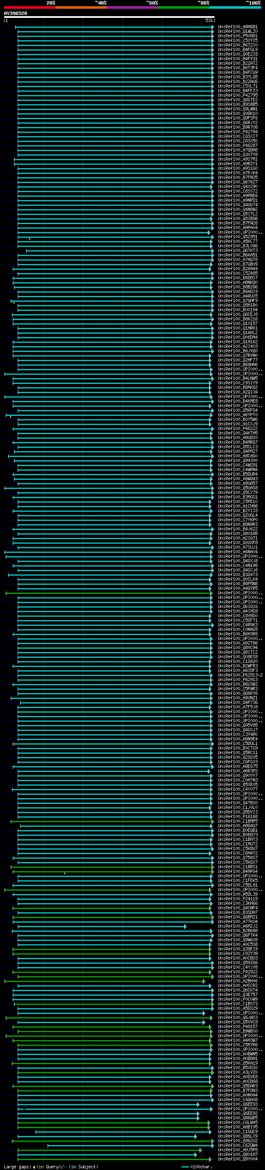
Task: Click the alignment bar for UniRef100_Q6EE93
Action: (x=108, y=1104)
